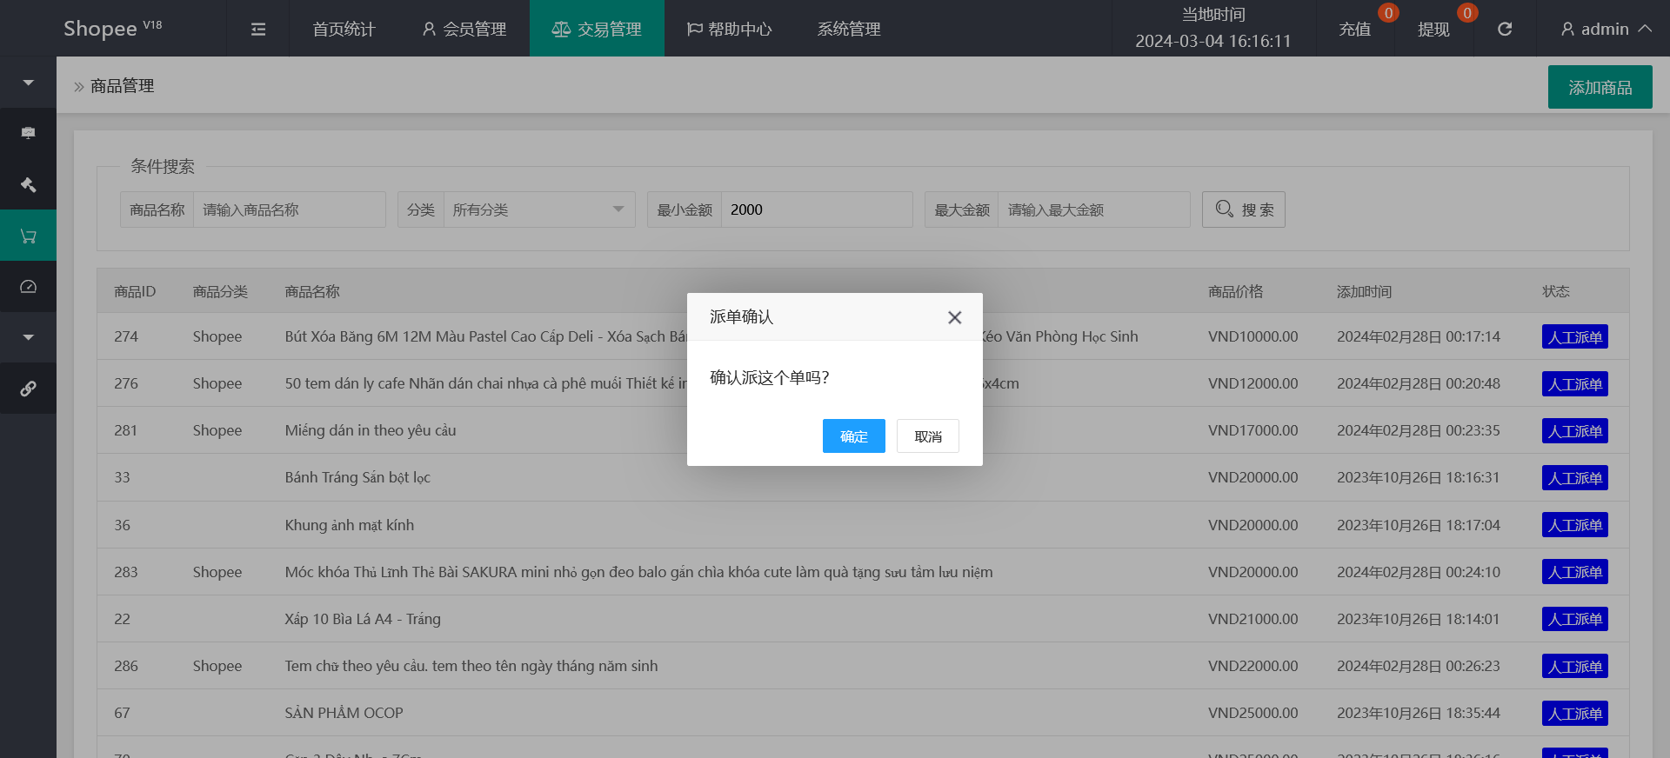The width and height of the screenshot is (1670, 758).
Task: Click the sidebar collapse menu icon
Action: click(x=257, y=30)
